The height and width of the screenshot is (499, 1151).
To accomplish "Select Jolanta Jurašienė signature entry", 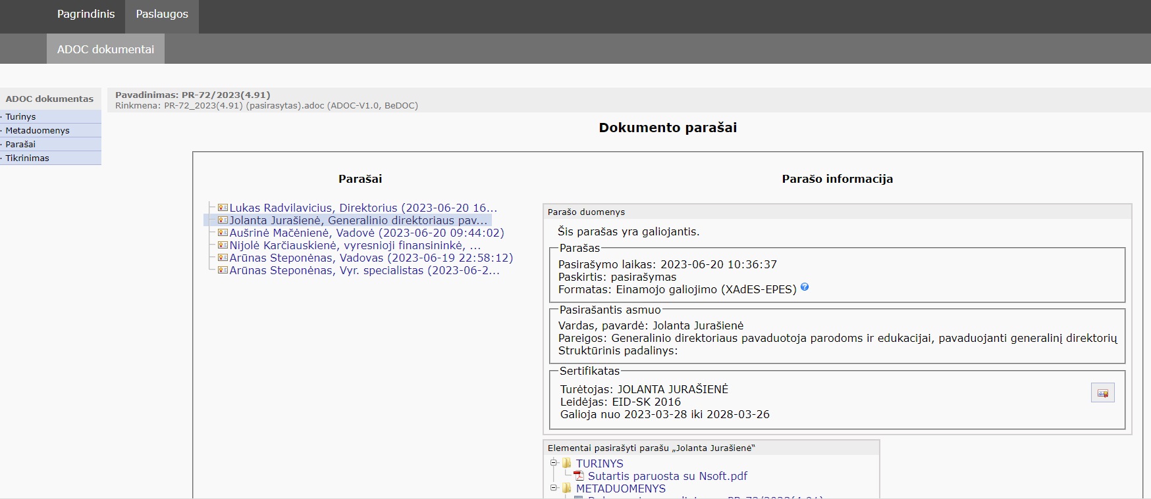I will [x=358, y=220].
